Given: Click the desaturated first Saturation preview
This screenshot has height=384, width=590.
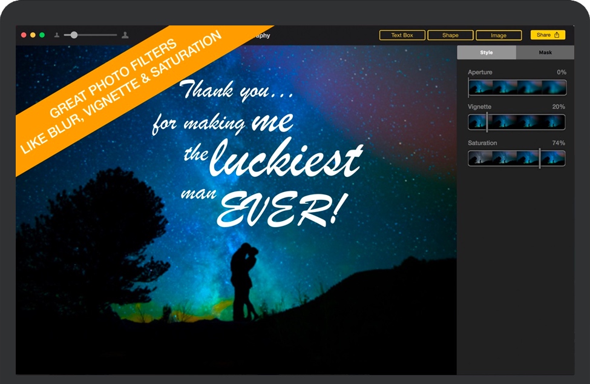Looking at the screenshot, I should coord(480,157).
